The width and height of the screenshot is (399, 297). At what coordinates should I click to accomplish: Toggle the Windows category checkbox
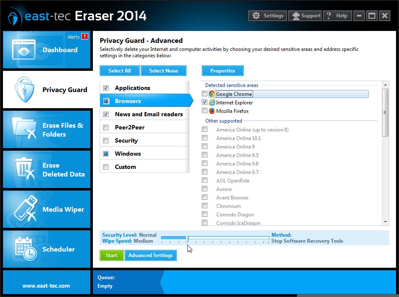[x=106, y=154]
